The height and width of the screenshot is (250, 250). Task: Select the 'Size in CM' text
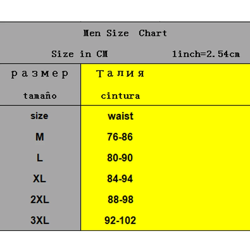click(79, 54)
